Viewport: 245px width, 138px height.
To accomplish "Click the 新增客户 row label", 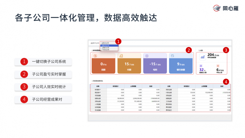I will click(x=98, y=90).
